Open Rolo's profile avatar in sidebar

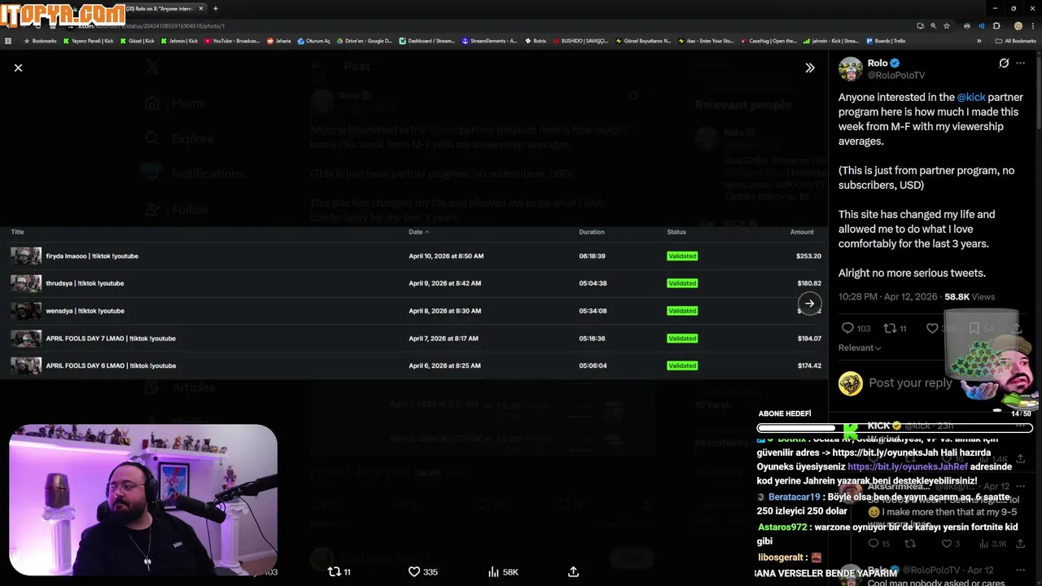[x=850, y=69]
